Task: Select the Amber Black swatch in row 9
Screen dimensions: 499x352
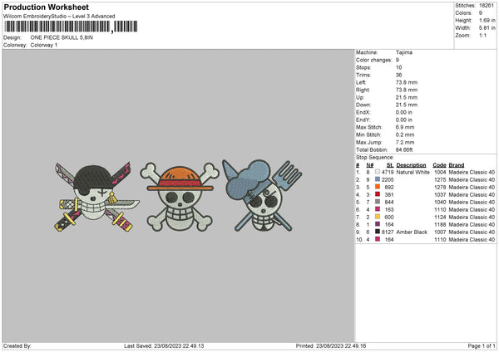Action: pos(378,232)
